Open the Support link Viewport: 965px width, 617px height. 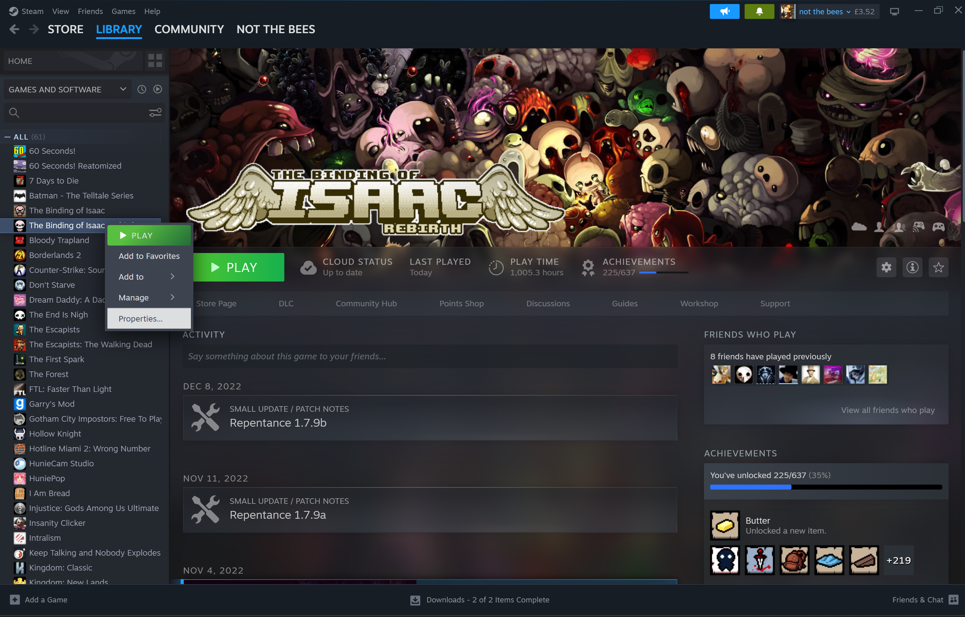click(x=775, y=304)
